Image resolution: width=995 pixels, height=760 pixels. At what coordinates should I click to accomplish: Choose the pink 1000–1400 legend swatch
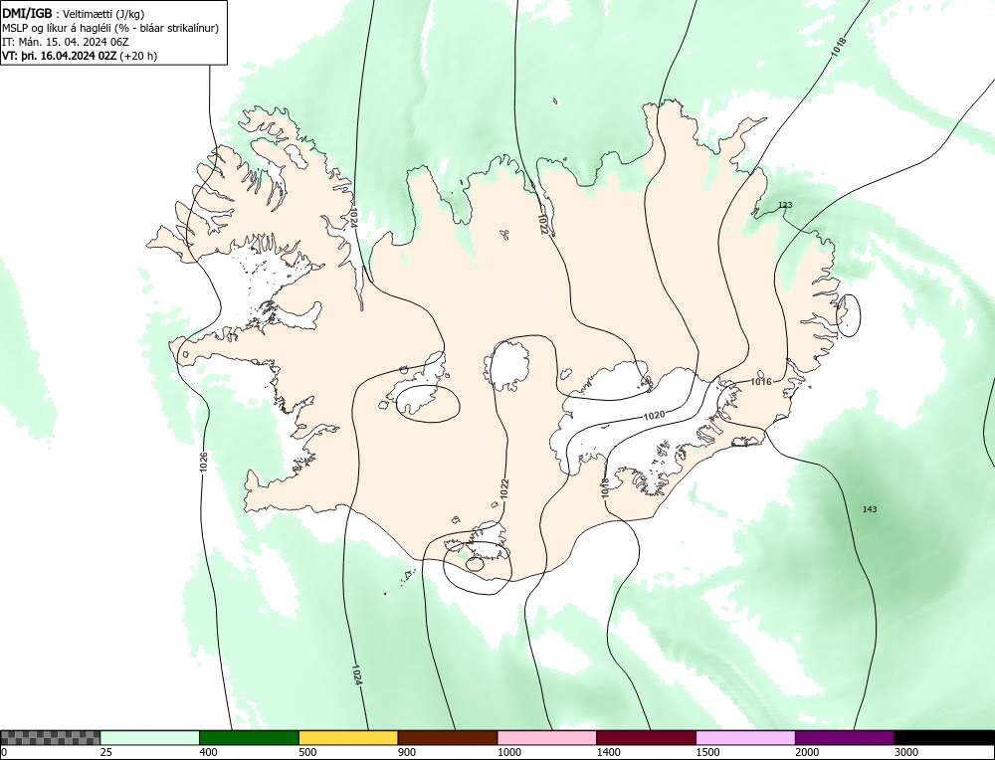pyautogui.click(x=547, y=738)
